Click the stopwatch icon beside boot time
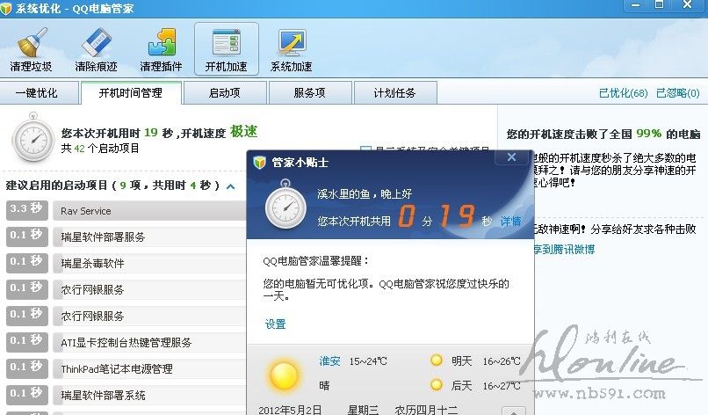708x415 pixels. point(33,137)
